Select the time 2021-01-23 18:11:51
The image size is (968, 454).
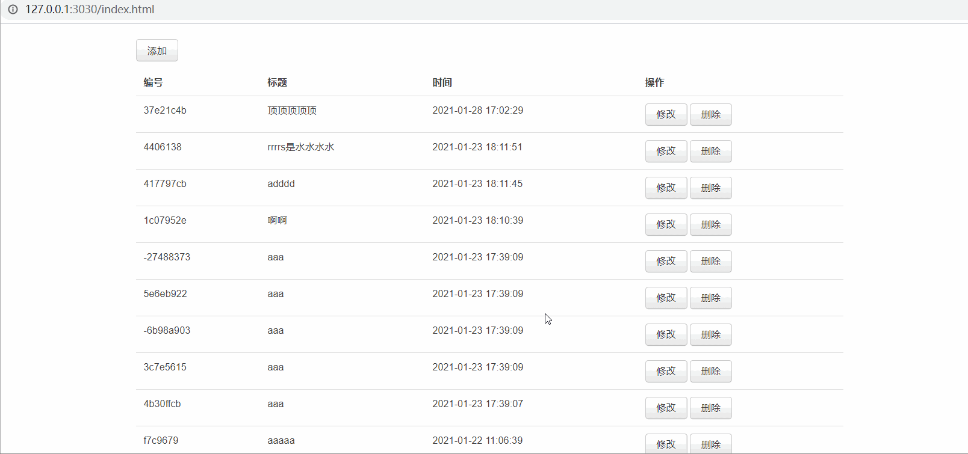(477, 147)
